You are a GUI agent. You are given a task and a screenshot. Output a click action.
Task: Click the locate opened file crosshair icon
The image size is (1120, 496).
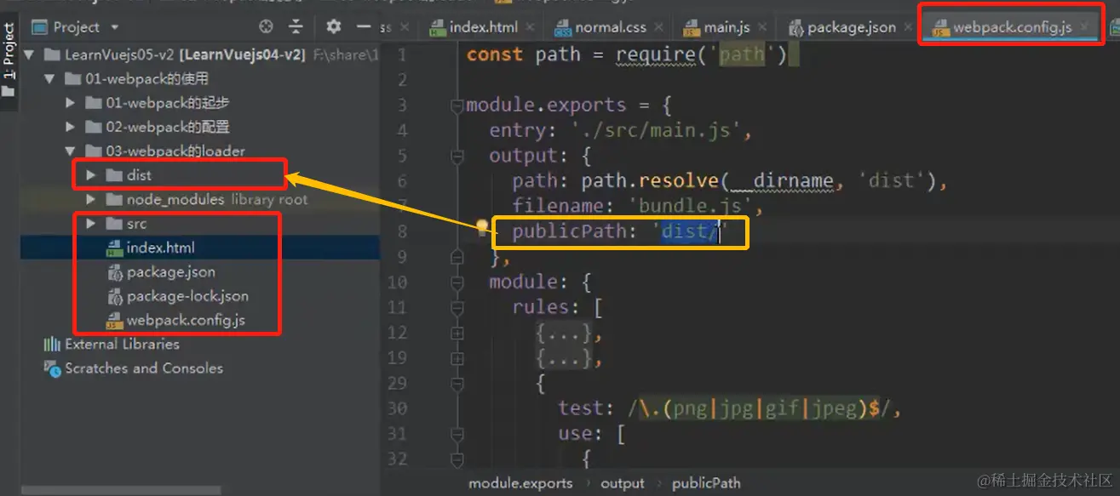(266, 26)
